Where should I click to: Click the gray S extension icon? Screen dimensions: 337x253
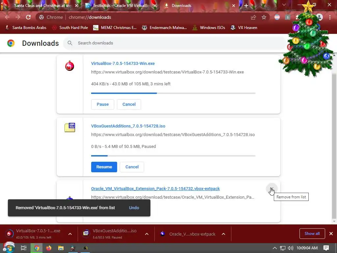coord(288,17)
